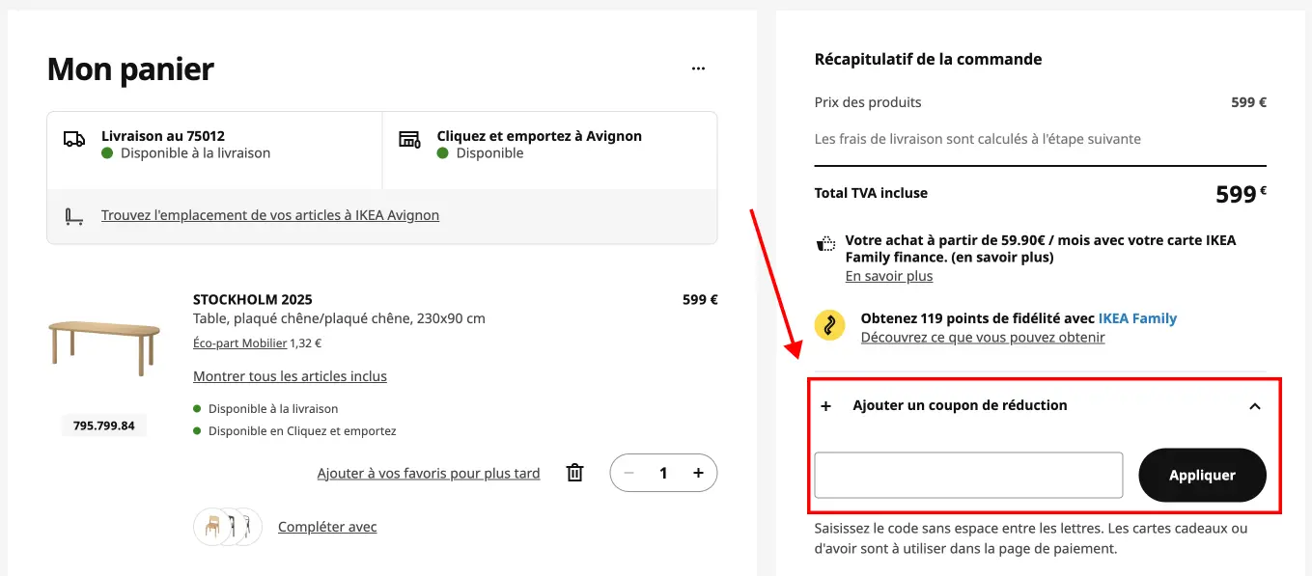Click the click-and-collect store icon
1312x576 pixels.
[x=408, y=140]
